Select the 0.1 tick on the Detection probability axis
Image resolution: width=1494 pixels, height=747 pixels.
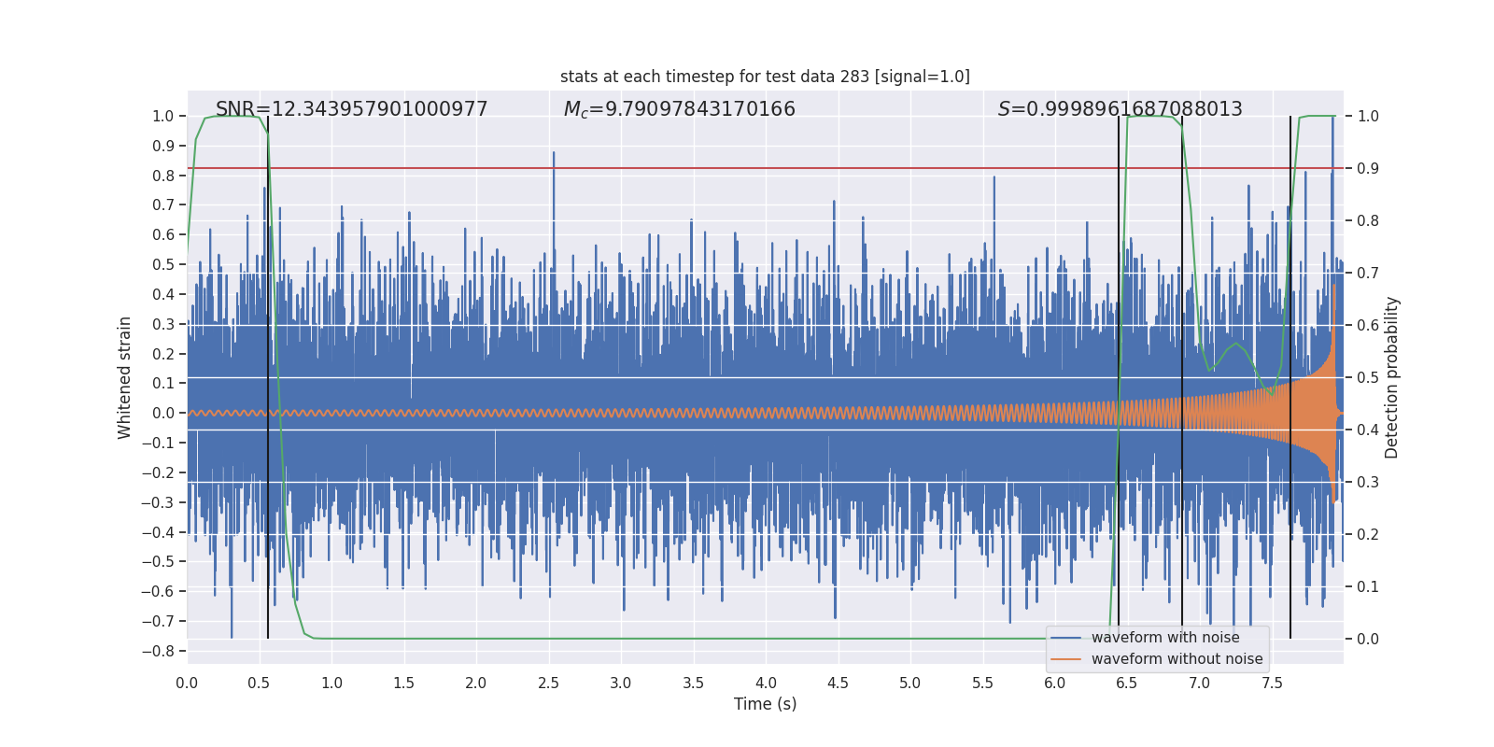click(1368, 586)
